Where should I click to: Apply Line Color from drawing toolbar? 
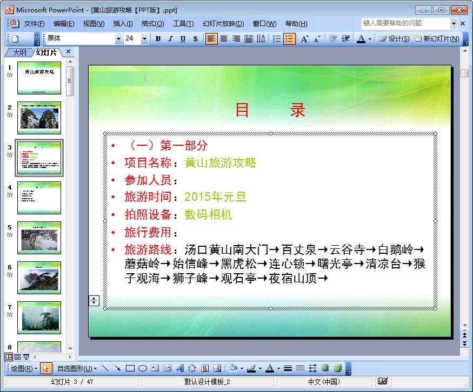[251, 368]
